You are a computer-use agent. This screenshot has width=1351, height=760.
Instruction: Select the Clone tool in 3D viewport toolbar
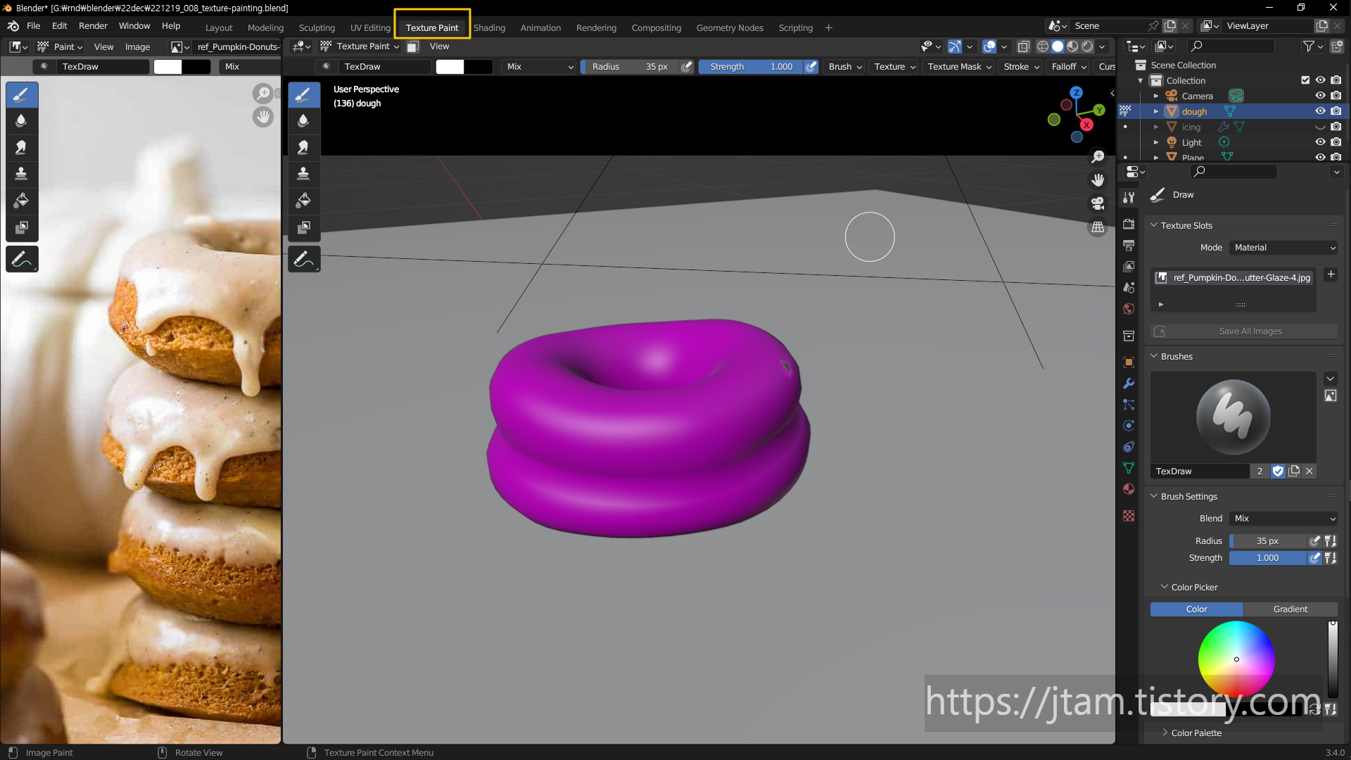coord(303,174)
